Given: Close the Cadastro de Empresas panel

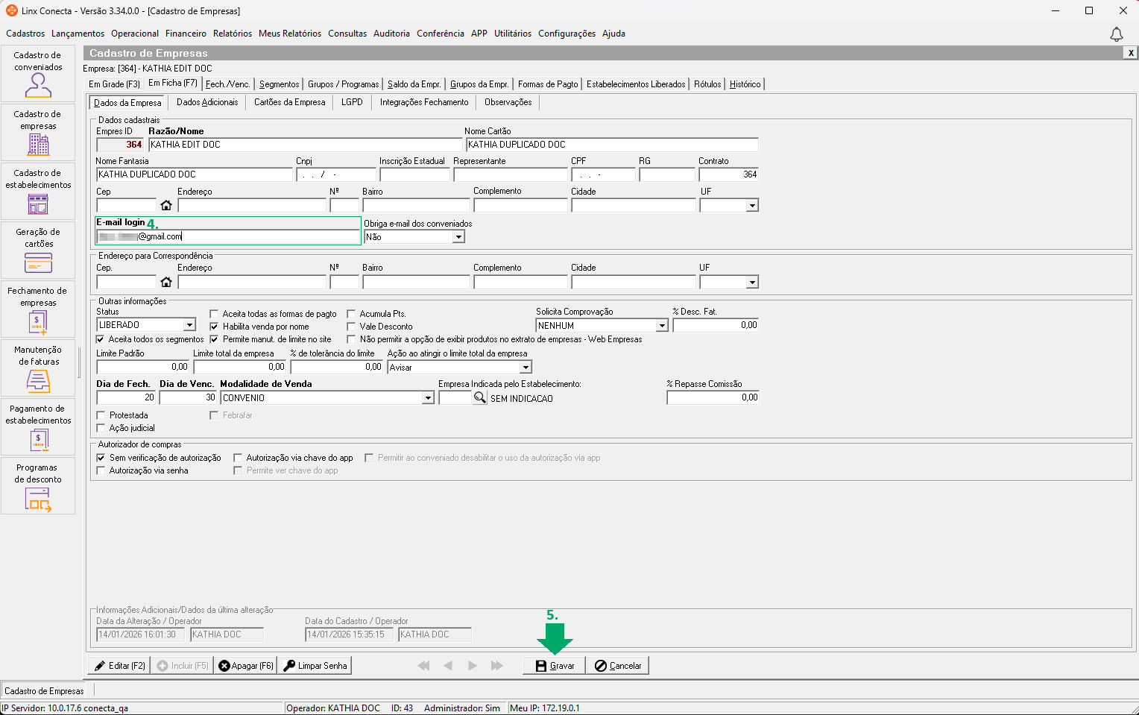Looking at the screenshot, I should [x=1131, y=53].
